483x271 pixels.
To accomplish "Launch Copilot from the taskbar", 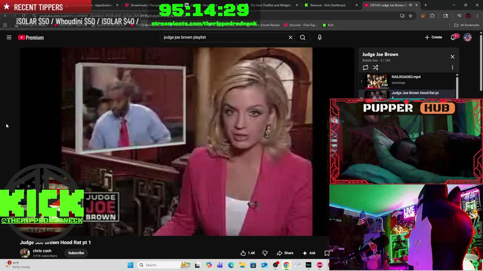I will pos(209,265).
